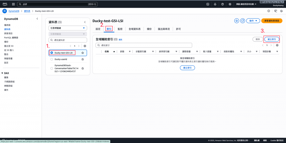Open the notifications bell
The image size is (286, 143).
(215, 4)
